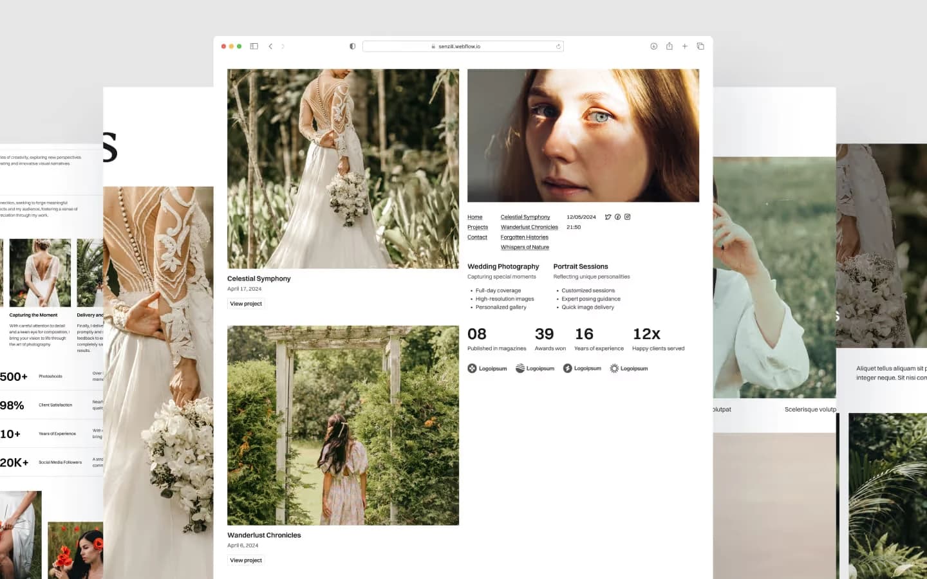Open the Wanderlust Chronicles link in the project list

coord(529,227)
